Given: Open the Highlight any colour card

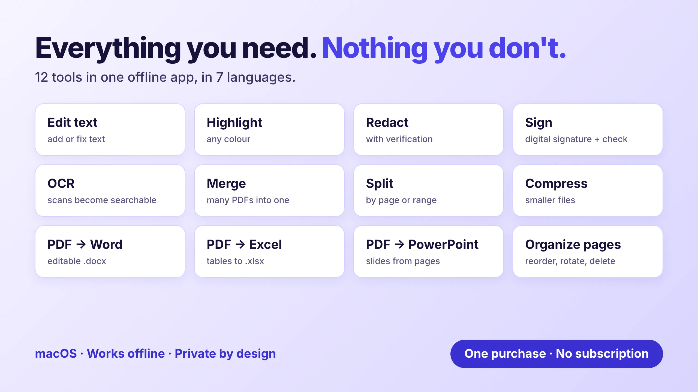Looking at the screenshot, I should [269, 130].
